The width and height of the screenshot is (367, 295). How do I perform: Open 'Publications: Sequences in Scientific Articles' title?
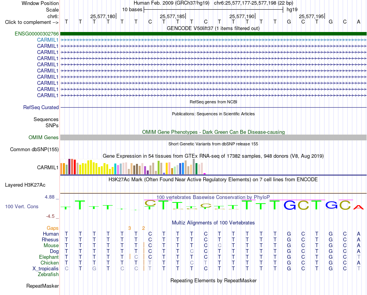pyautogui.click(x=213, y=114)
